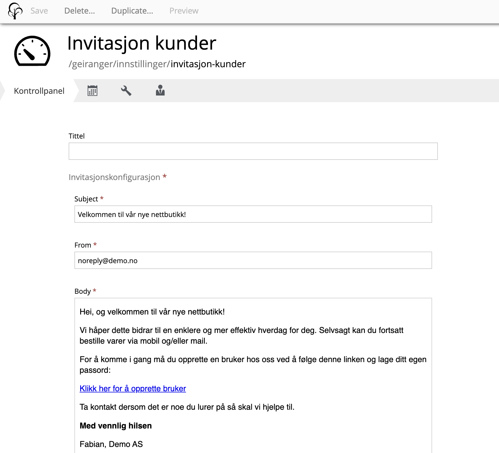The height and width of the screenshot is (453, 499).
Task: Click the gauge content type icon
Action: [32, 51]
